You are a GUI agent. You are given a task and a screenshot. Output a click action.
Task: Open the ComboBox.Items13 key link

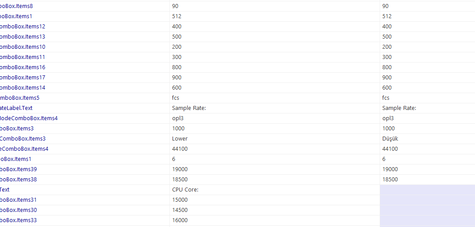click(x=23, y=37)
